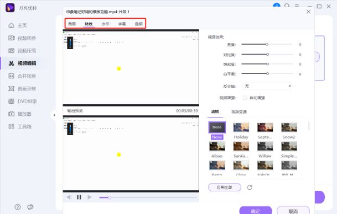Open DVD刻录 burner in sidebar

pos(22,101)
